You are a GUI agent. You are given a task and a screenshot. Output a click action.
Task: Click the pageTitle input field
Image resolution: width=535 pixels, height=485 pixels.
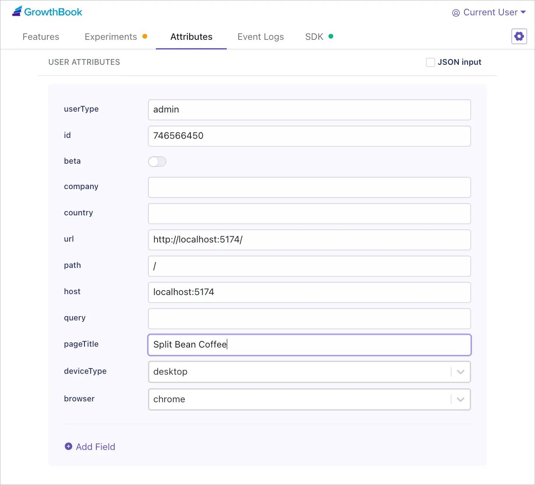click(x=310, y=345)
